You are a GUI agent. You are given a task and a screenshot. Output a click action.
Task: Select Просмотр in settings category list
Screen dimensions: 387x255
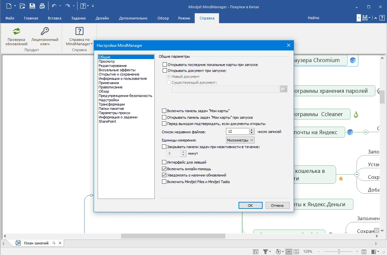click(107, 61)
